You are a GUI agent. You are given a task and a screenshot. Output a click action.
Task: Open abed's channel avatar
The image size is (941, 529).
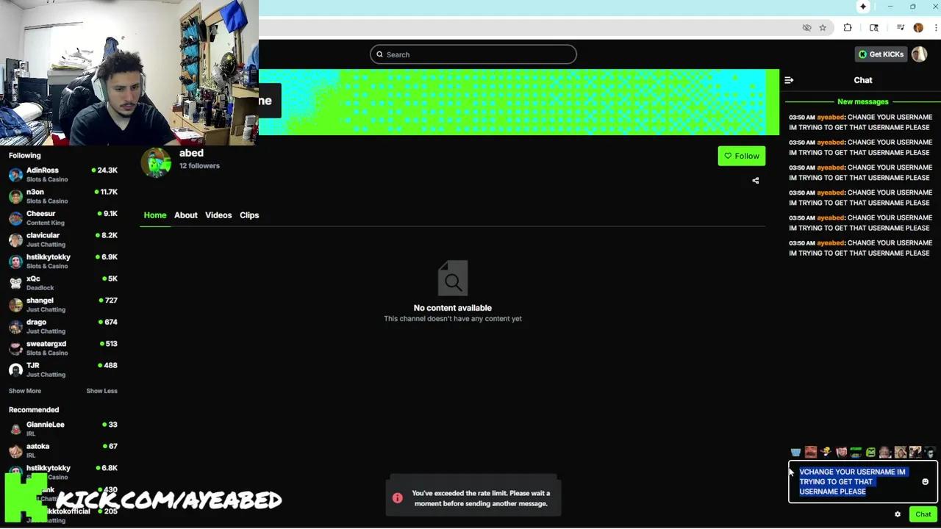(x=156, y=163)
